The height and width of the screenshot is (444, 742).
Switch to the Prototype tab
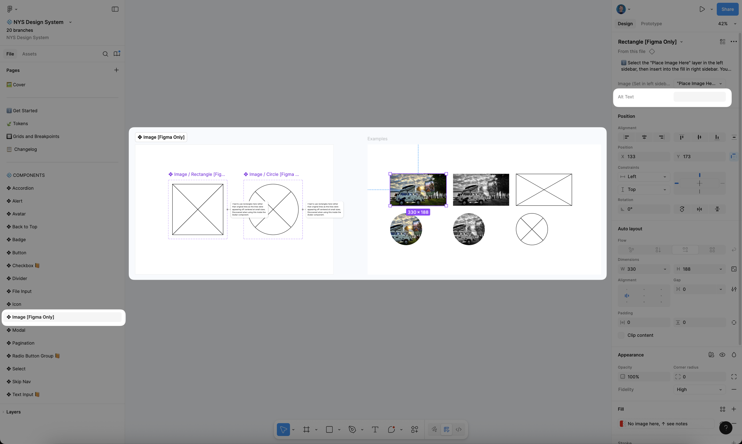[x=651, y=23]
